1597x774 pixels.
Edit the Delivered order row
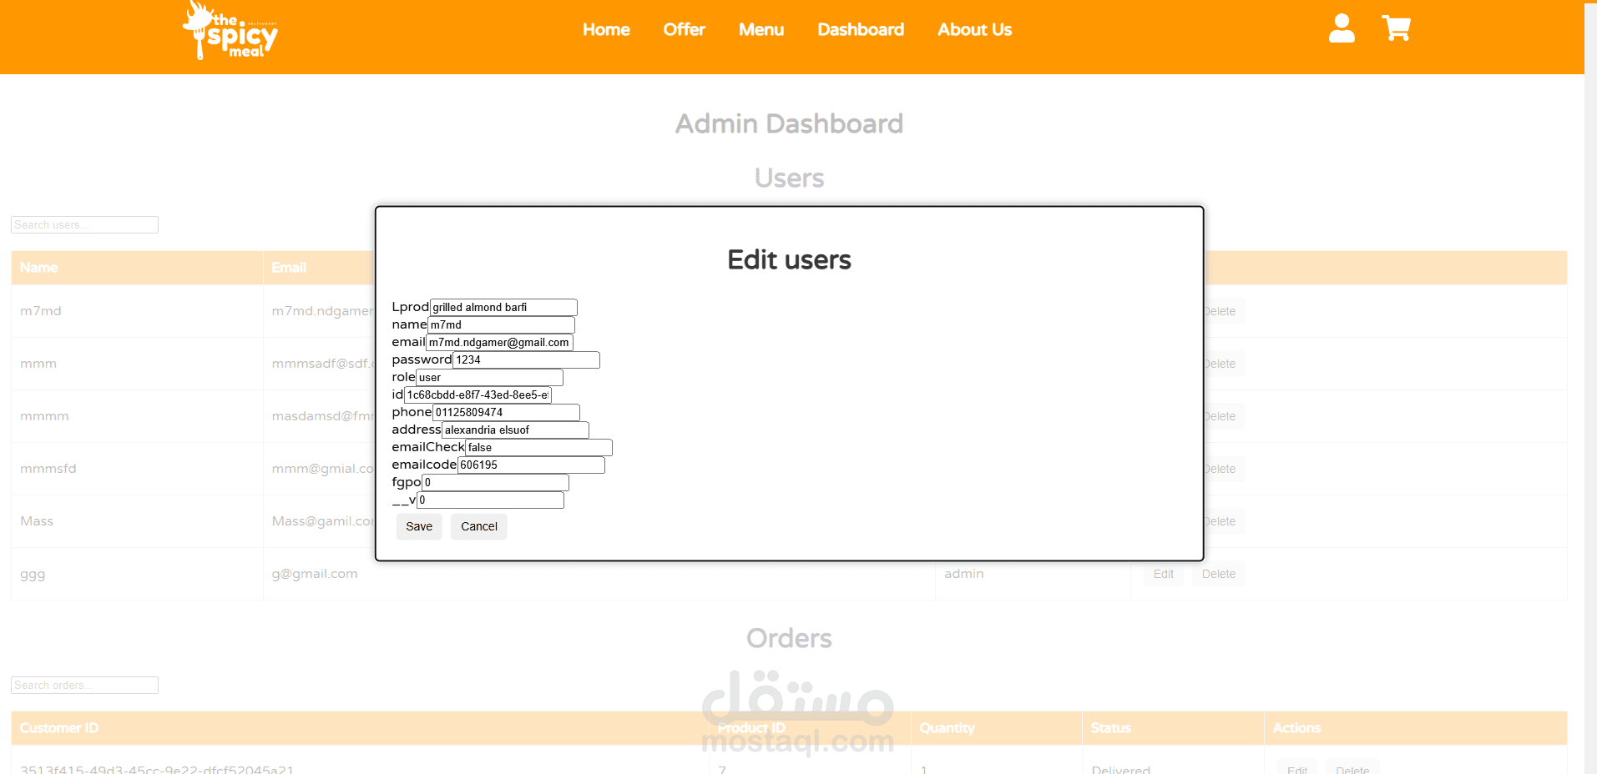(x=1297, y=767)
